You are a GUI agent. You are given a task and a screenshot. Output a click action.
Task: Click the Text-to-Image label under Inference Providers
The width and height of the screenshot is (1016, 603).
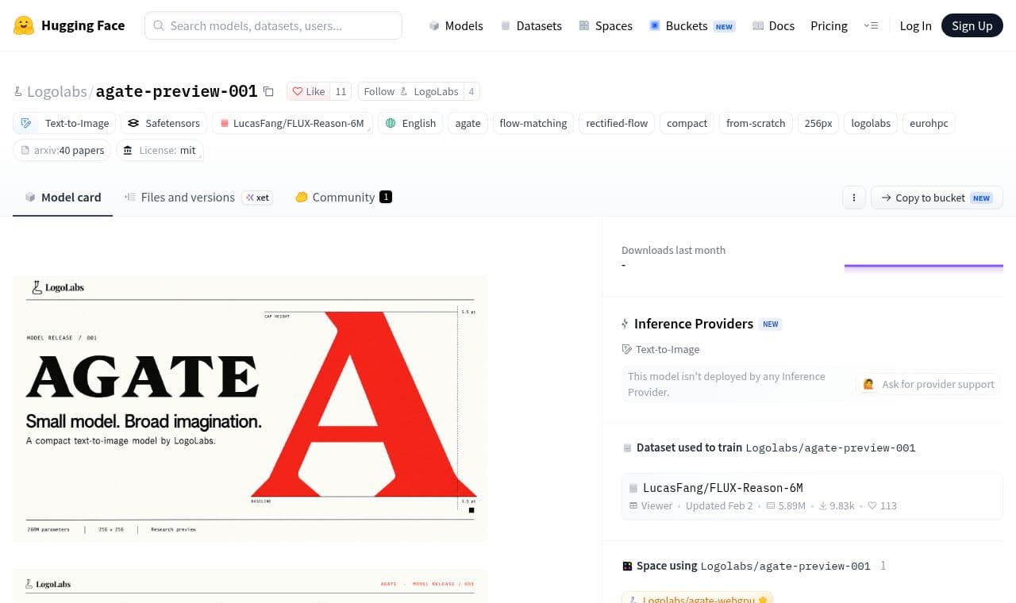coord(661,349)
